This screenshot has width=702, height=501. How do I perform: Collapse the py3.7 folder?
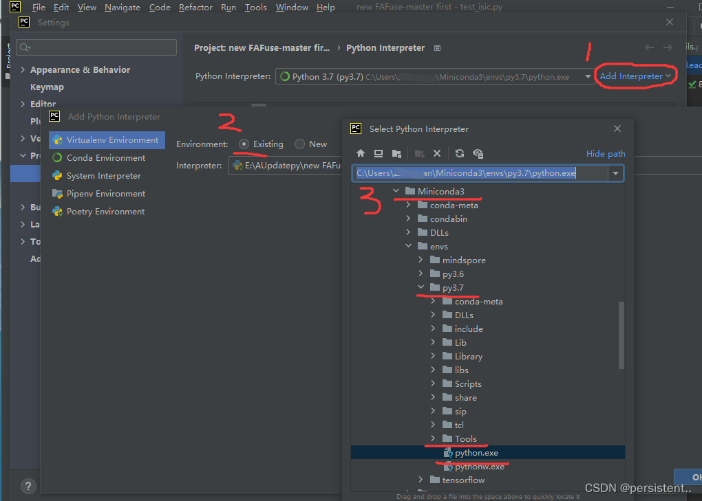pyautogui.click(x=421, y=287)
